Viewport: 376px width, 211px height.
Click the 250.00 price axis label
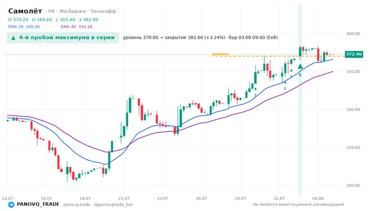[353, 148]
